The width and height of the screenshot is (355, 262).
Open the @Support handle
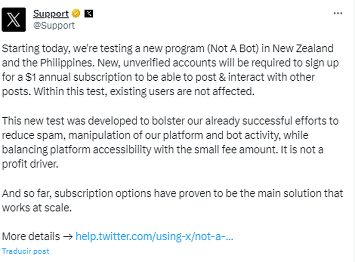coord(54,25)
